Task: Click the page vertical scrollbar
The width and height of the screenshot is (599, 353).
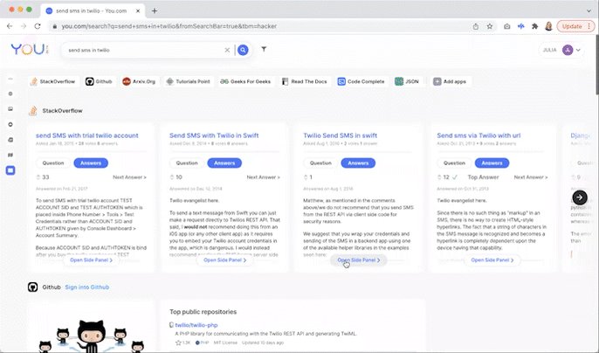Action: tap(596, 65)
